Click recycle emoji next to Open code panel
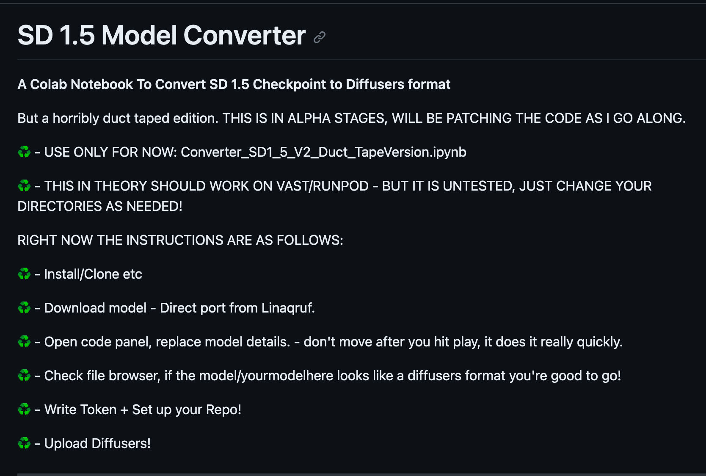The height and width of the screenshot is (476, 706). (x=24, y=342)
